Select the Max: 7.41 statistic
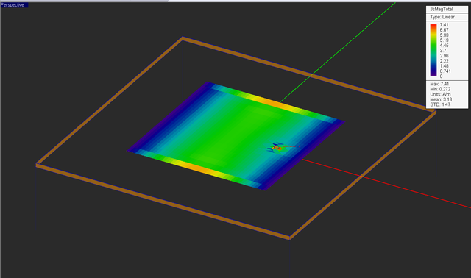 (439, 84)
